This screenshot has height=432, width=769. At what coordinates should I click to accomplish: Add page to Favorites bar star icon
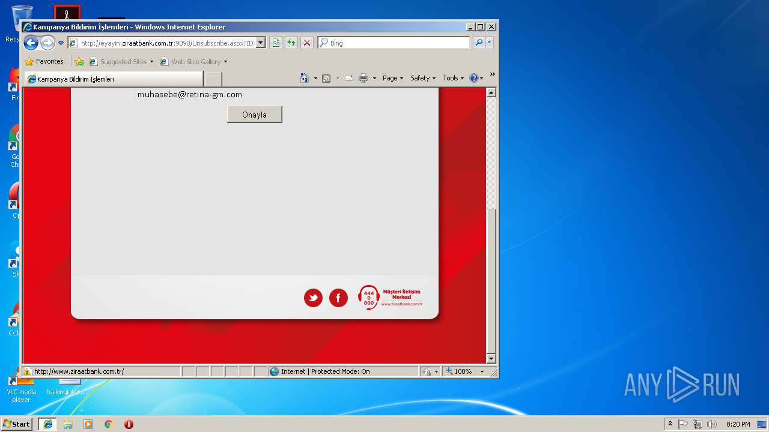click(x=79, y=61)
